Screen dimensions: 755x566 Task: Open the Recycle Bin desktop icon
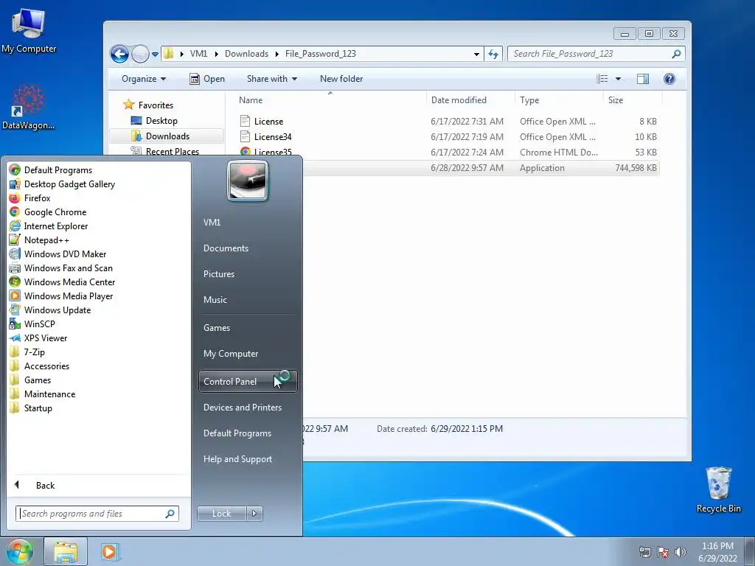(718, 489)
